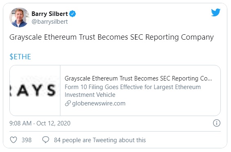Image resolution: width=231 pixels, height=152 pixels.
Task: Click the Oct 12, 2020 date
Action: (x=53, y=123)
